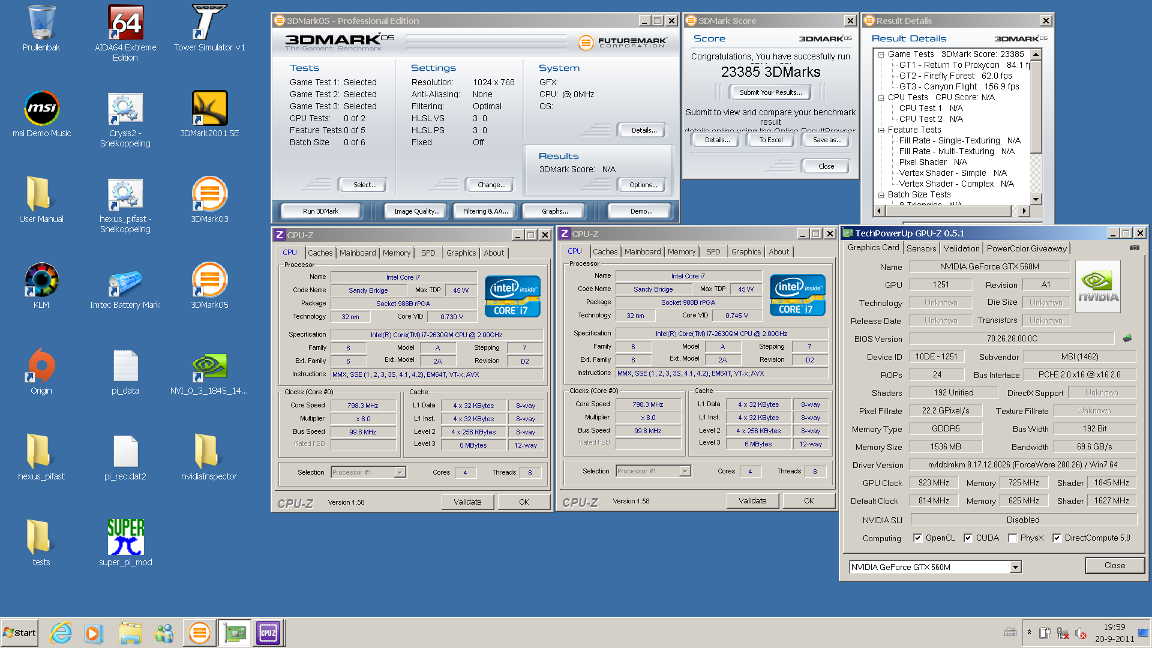
Task: Open the tests folder
Action: click(41, 543)
